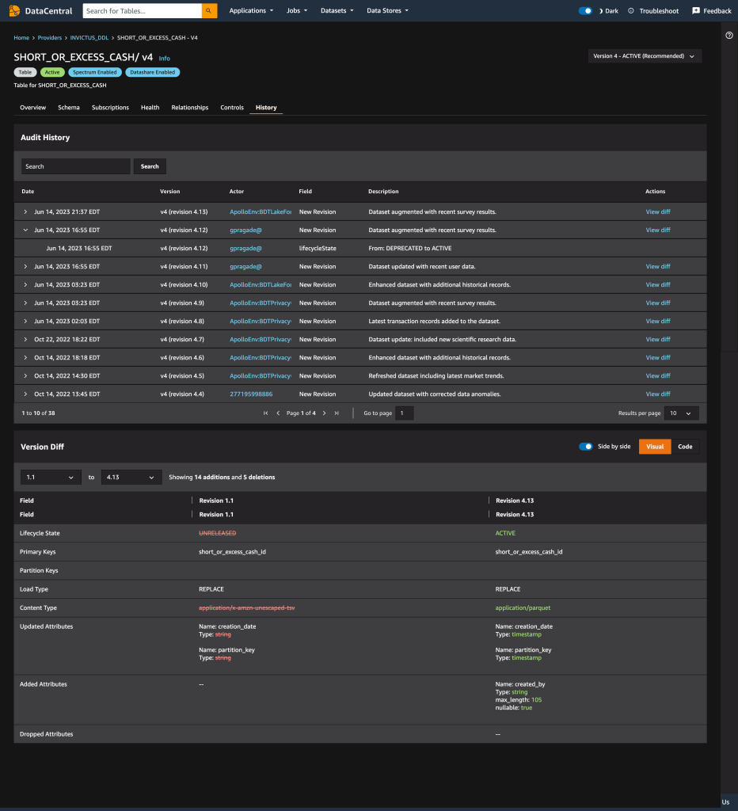The height and width of the screenshot is (811, 738).
Task: Click the Go to page input field
Action: (405, 413)
